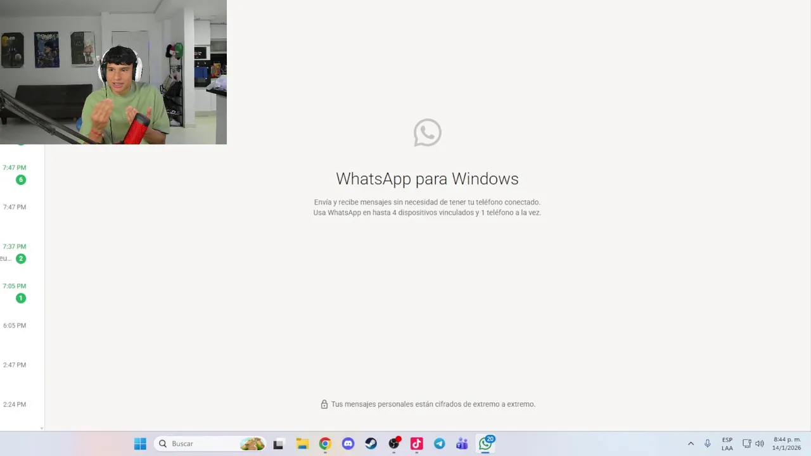Open Task View from the taskbar
811x456 pixels.
coord(278,444)
